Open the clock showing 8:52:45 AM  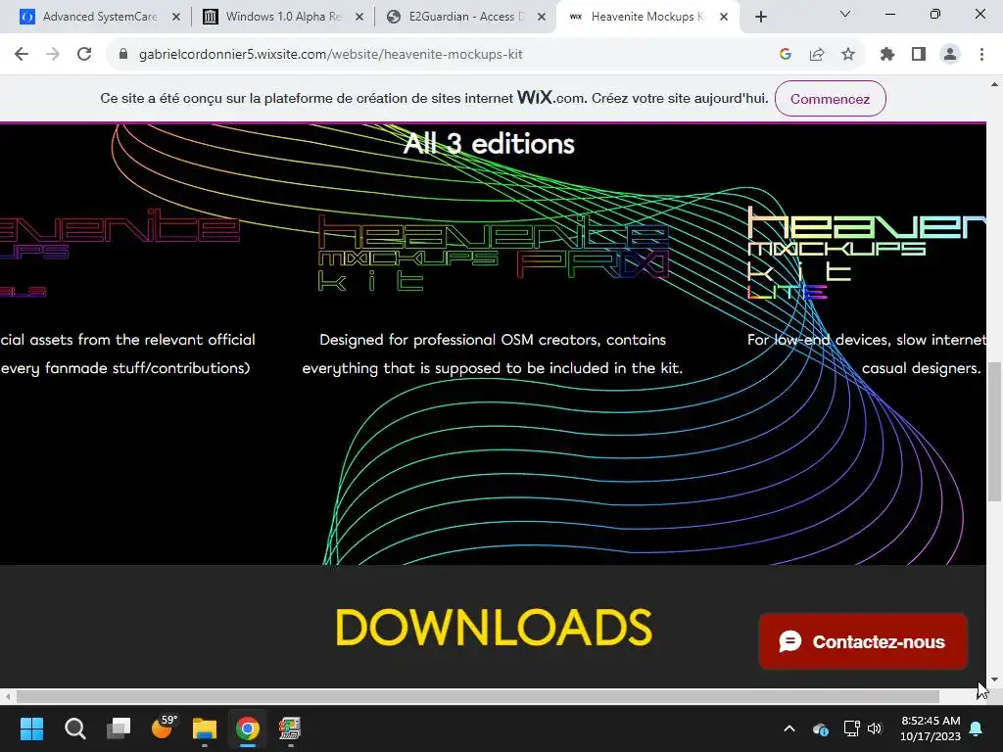pyautogui.click(x=931, y=728)
